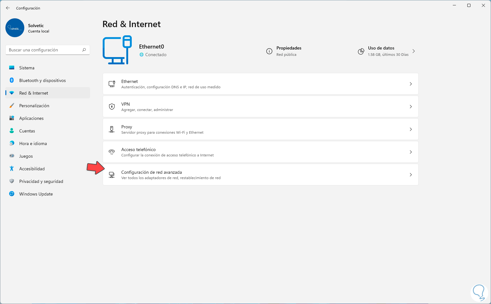Click the Propiedades info icon
This screenshot has height=304, width=491.
click(269, 51)
